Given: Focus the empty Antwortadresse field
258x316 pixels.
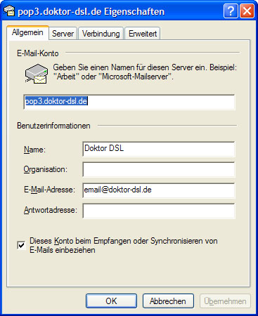Looking at the screenshot, I should point(159,211).
